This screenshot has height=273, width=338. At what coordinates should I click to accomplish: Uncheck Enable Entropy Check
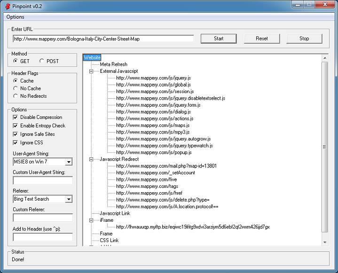pos(16,126)
